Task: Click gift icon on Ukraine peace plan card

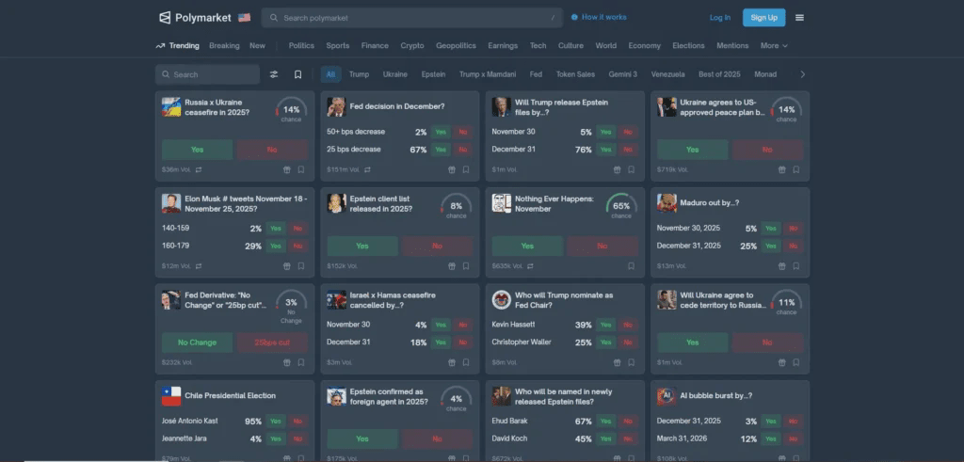Action: point(782,169)
